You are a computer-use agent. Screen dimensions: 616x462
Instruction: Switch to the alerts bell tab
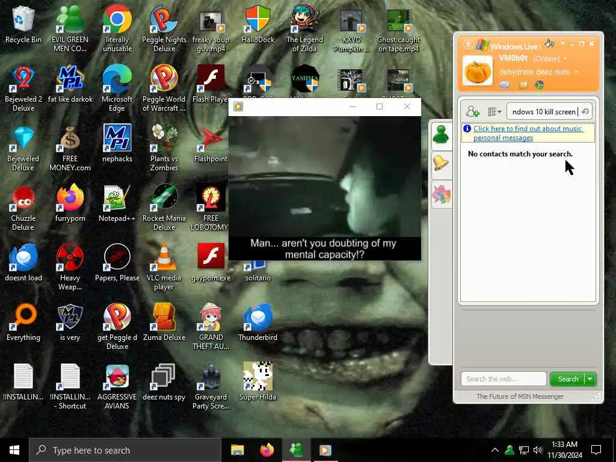point(441,164)
